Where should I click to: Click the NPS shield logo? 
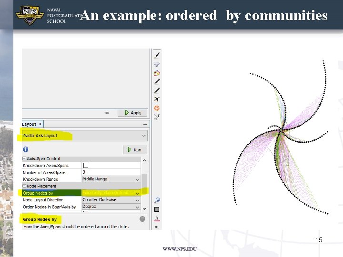[30, 15]
